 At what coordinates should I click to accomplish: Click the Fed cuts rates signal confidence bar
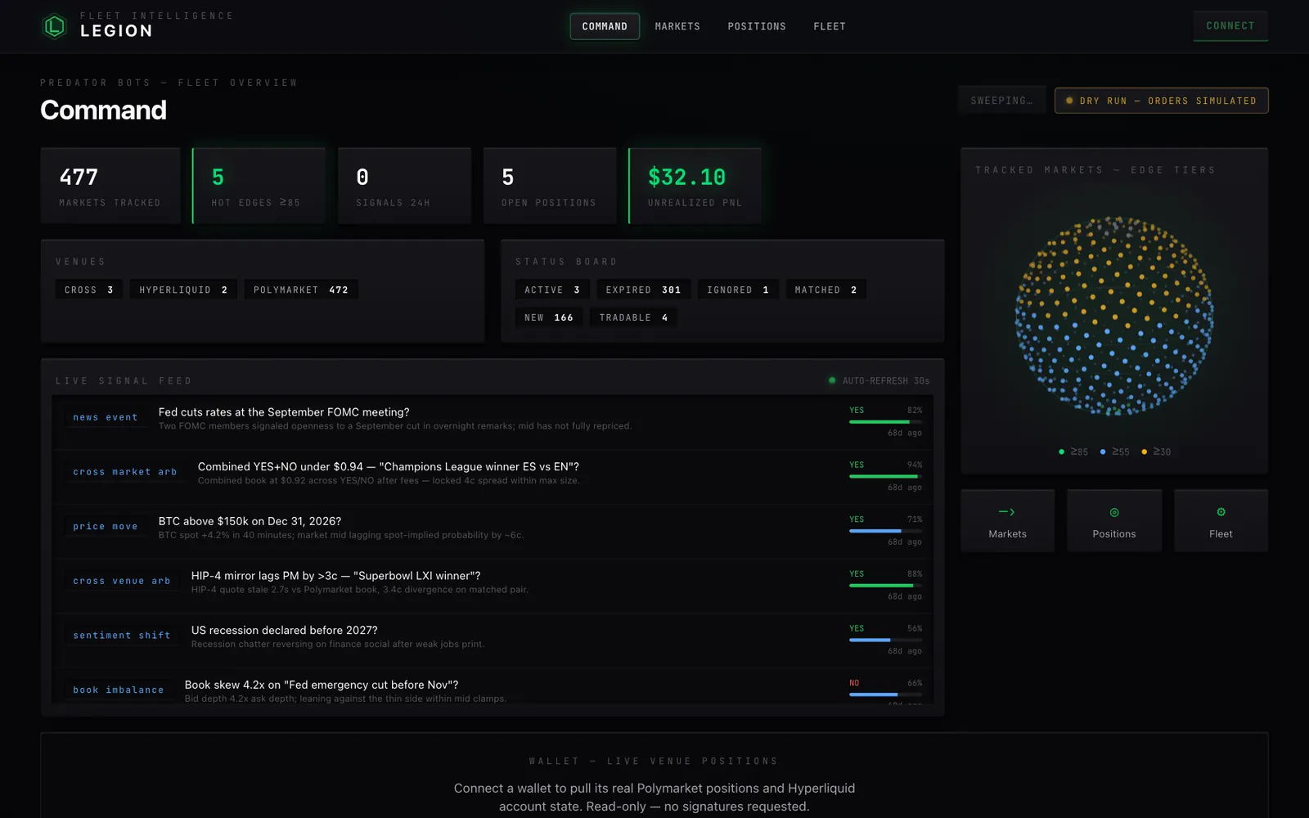pos(885,422)
